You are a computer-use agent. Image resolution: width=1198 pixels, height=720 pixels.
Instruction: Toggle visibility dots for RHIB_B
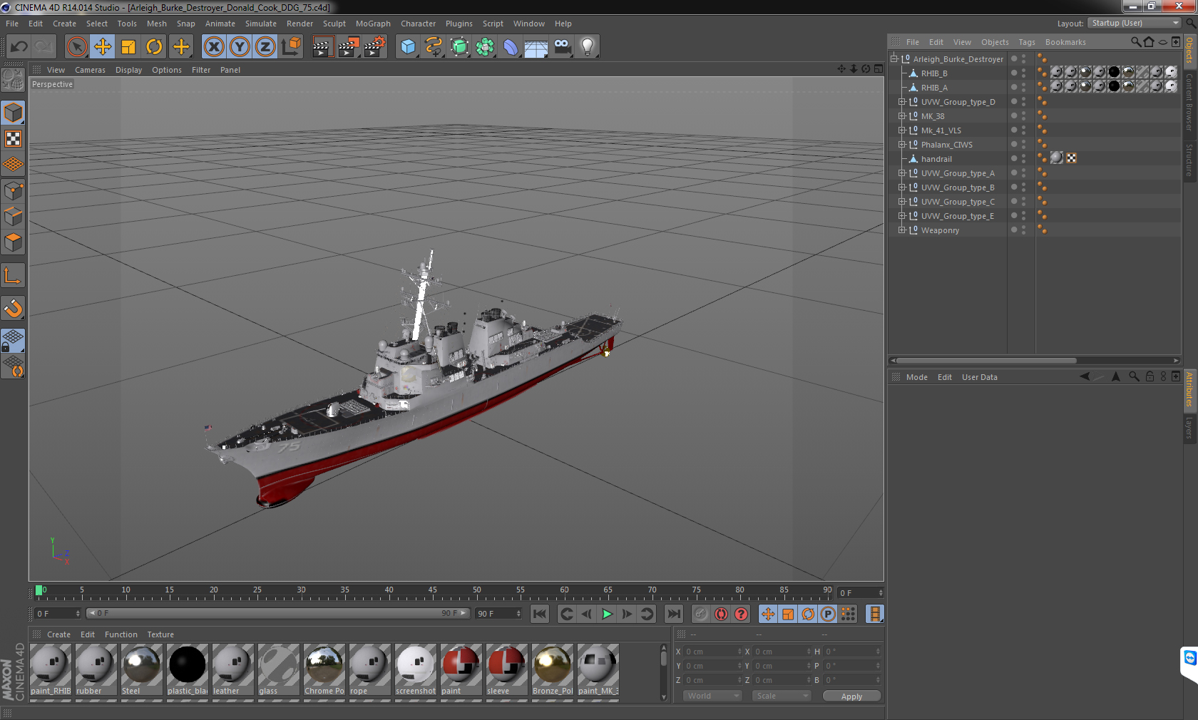[1023, 73]
